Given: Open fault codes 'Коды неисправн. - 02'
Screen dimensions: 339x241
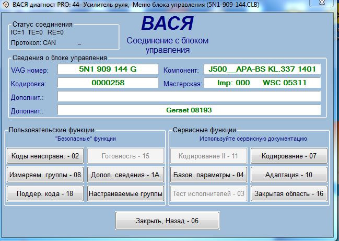Looking at the screenshot, I should click(45, 156).
